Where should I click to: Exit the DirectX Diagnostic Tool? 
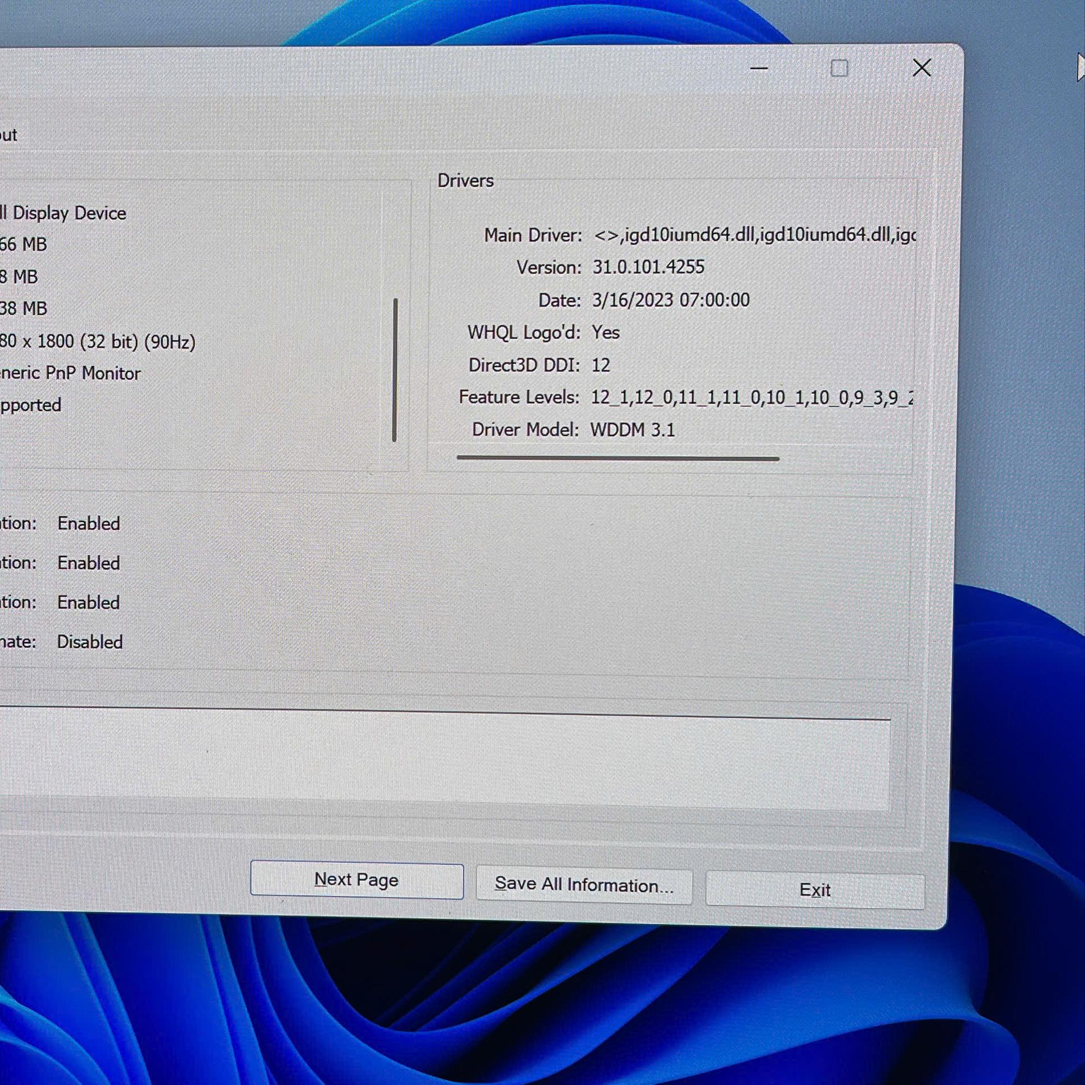click(x=815, y=890)
